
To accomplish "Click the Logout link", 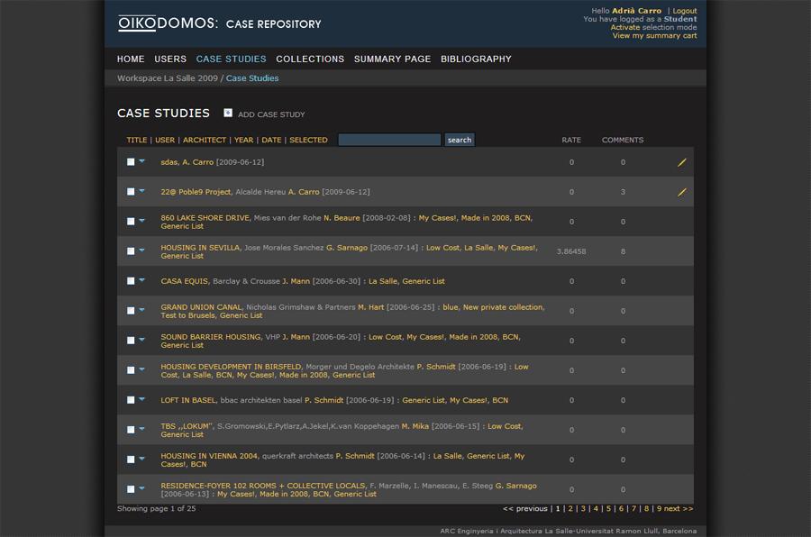I will [x=684, y=11].
